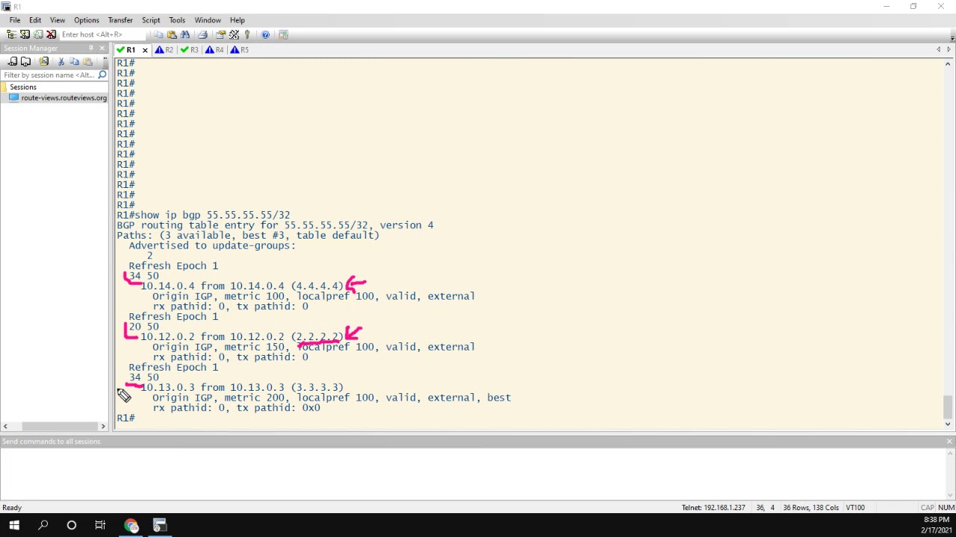Click New Session icon in Session Manager
This screenshot has width=956, height=537.
point(43,61)
